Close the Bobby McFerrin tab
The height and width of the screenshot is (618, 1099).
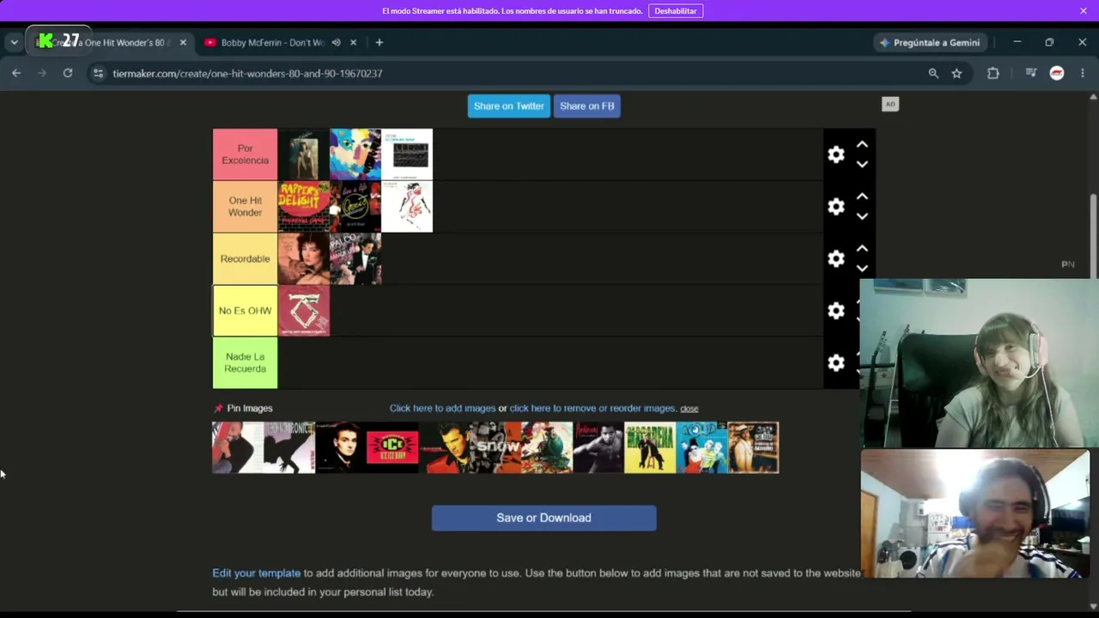coord(354,42)
